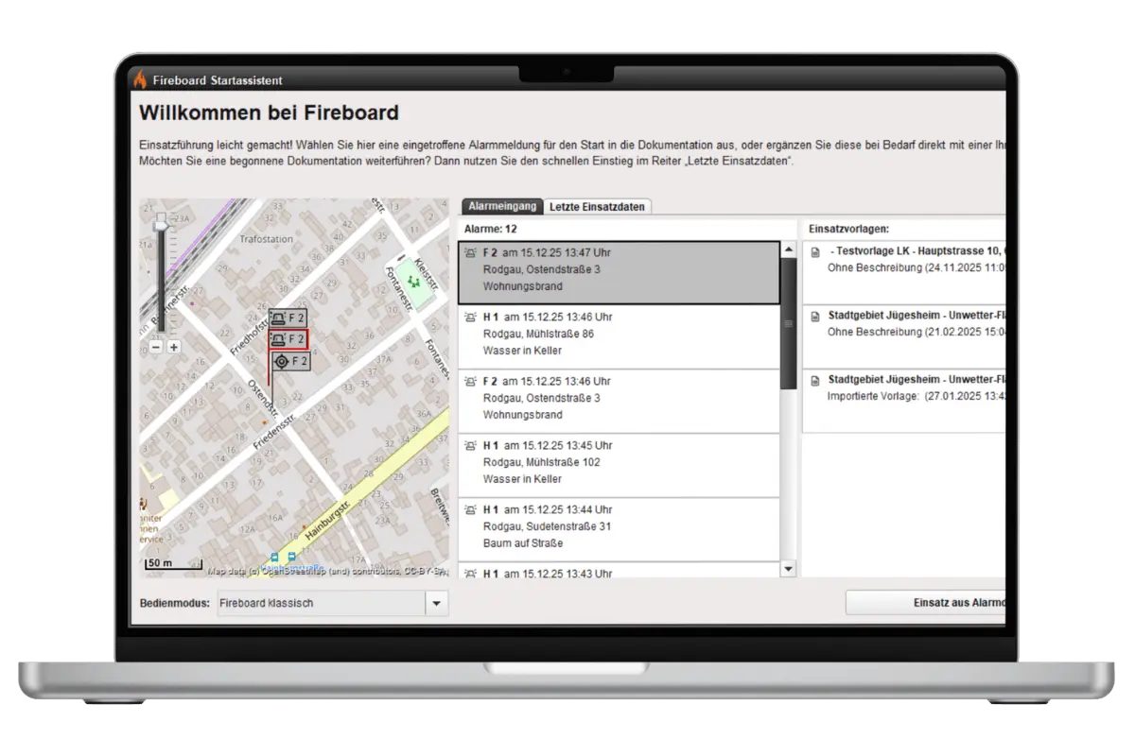Select the topmost gray F 2 siren marker on map
The width and height of the screenshot is (1135, 756).
click(288, 318)
